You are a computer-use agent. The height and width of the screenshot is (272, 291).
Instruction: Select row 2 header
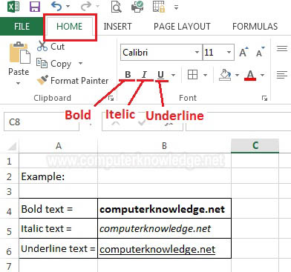(x=10, y=176)
